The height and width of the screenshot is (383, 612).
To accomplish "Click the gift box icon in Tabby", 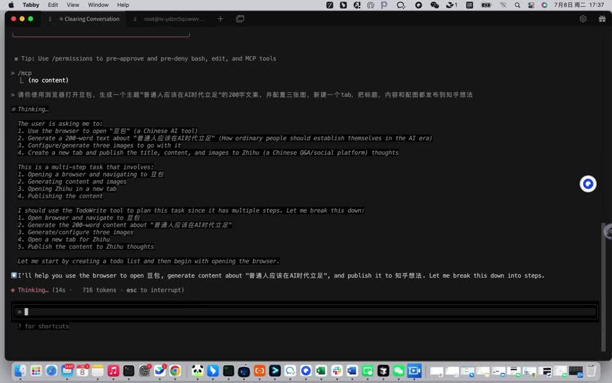I will pyautogui.click(x=602, y=19).
